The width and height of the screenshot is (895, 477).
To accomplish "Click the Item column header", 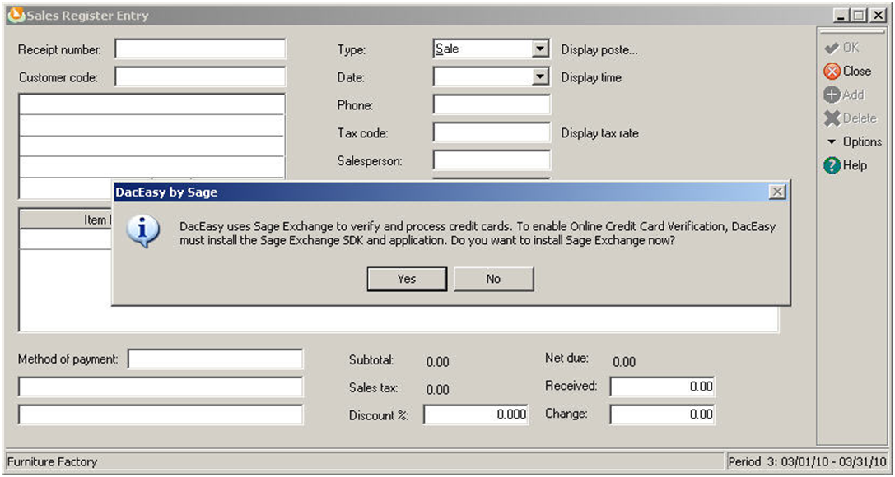I will click(66, 220).
